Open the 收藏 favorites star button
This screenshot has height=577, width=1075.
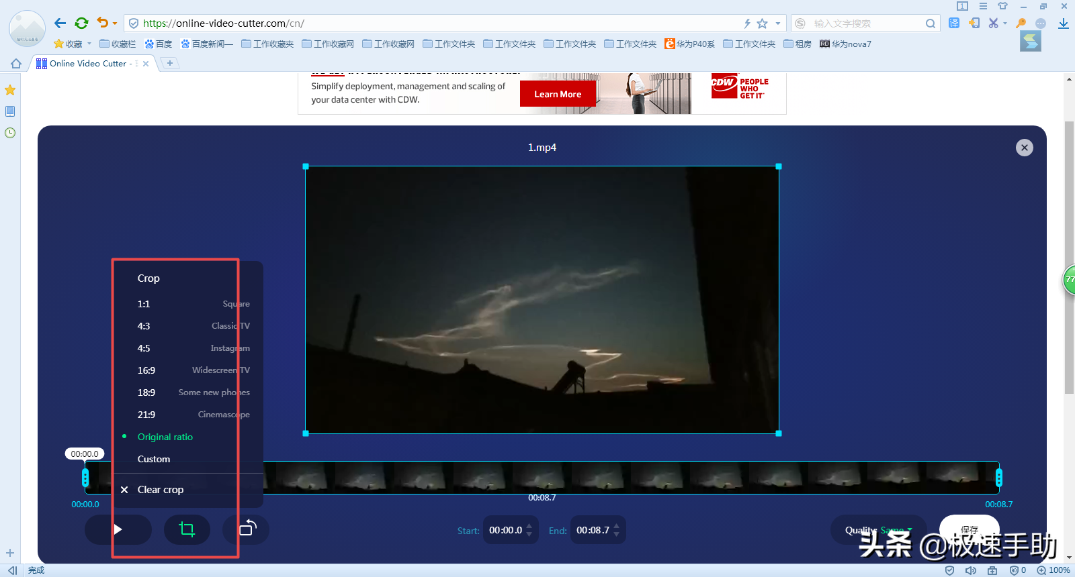pos(68,44)
